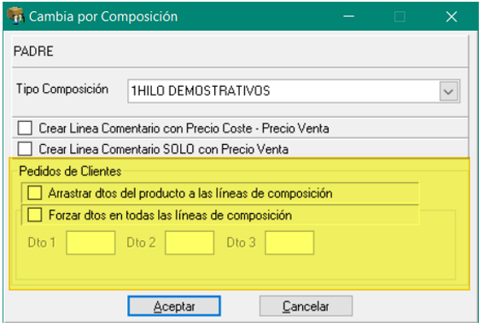Click the Cancelar button

(x=306, y=306)
